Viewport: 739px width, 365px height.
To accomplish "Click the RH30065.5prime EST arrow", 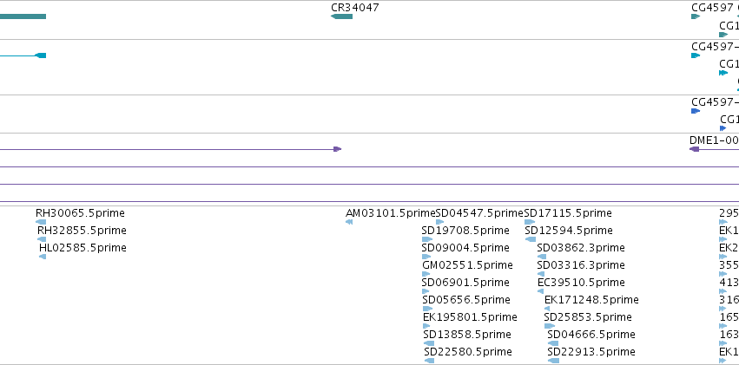I will pos(41,222).
